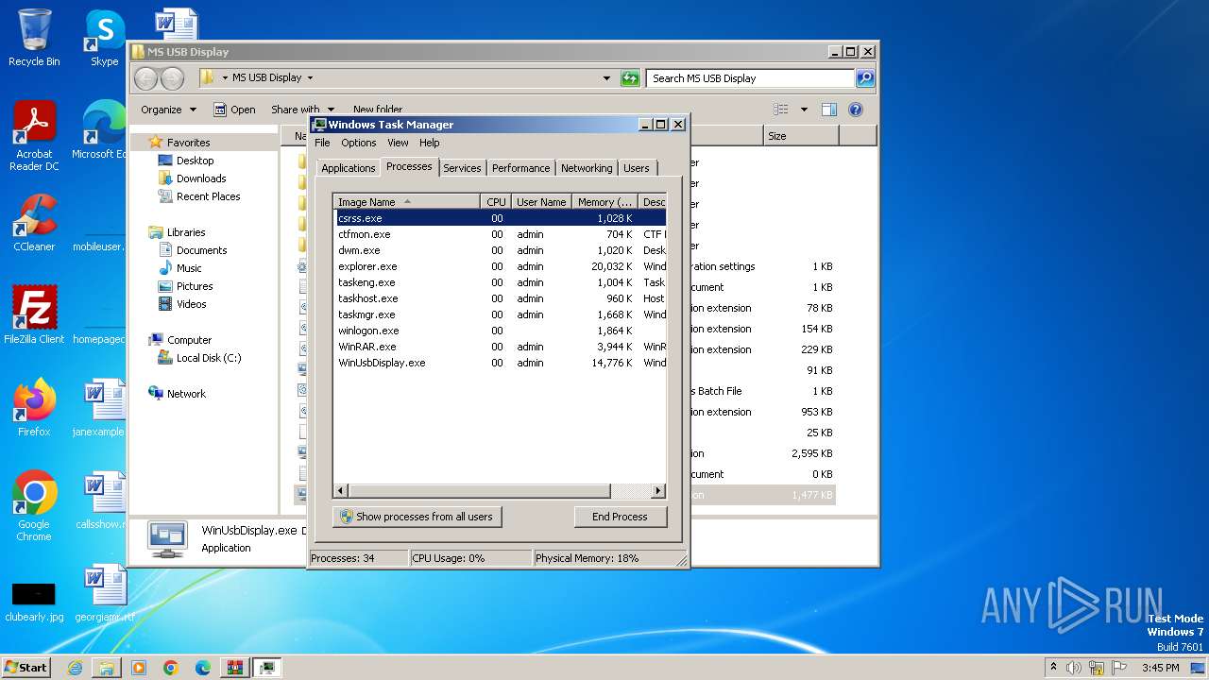The height and width of the screenshot is (680, 1209).
Task: Click the horizontal scrollbar right arrow
Action: 658,491
